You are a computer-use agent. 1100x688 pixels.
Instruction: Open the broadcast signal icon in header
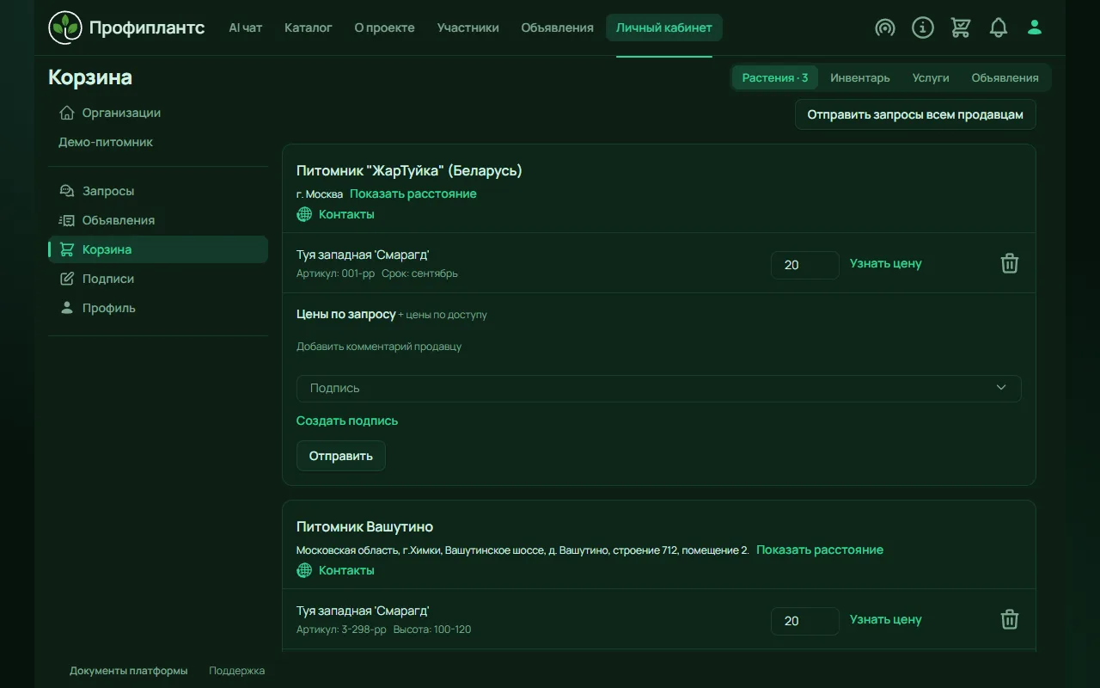pyautogui.click(x=885, y=28)
